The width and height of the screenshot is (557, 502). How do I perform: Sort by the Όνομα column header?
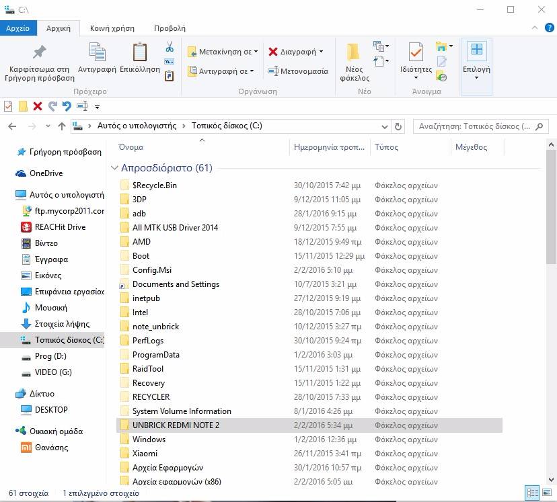coord(131,147)
